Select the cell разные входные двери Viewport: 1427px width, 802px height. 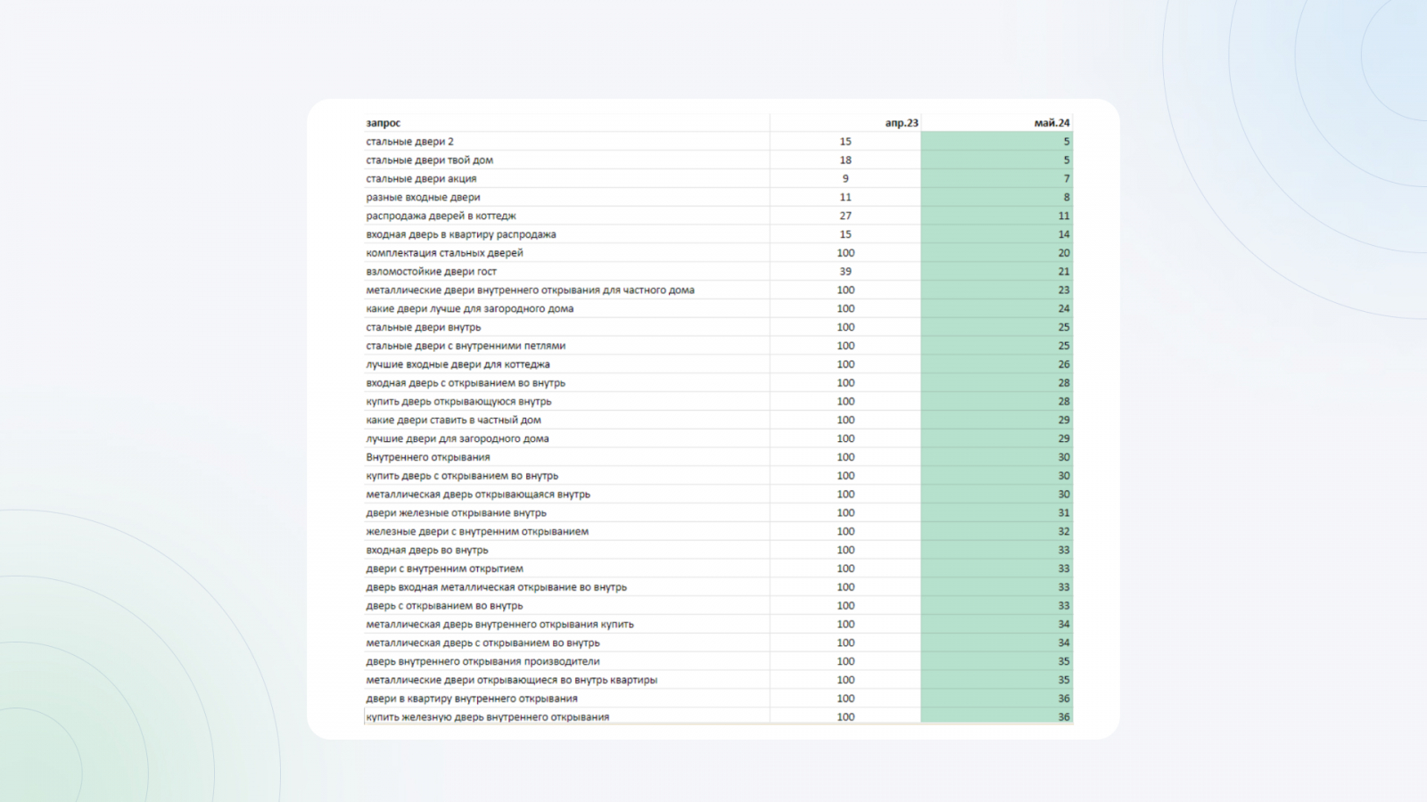click(x=566, y=197)
